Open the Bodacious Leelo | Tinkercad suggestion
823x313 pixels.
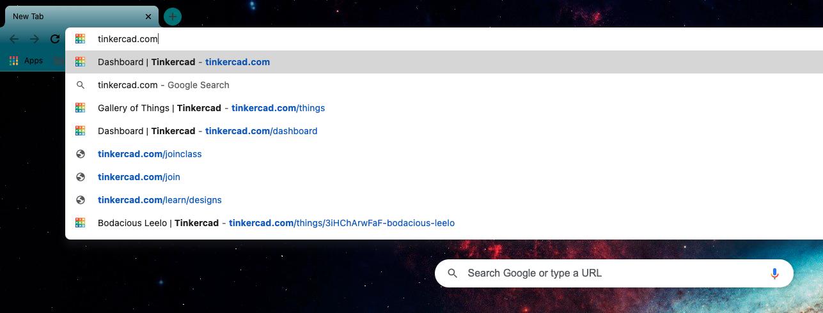click(444, 223)
